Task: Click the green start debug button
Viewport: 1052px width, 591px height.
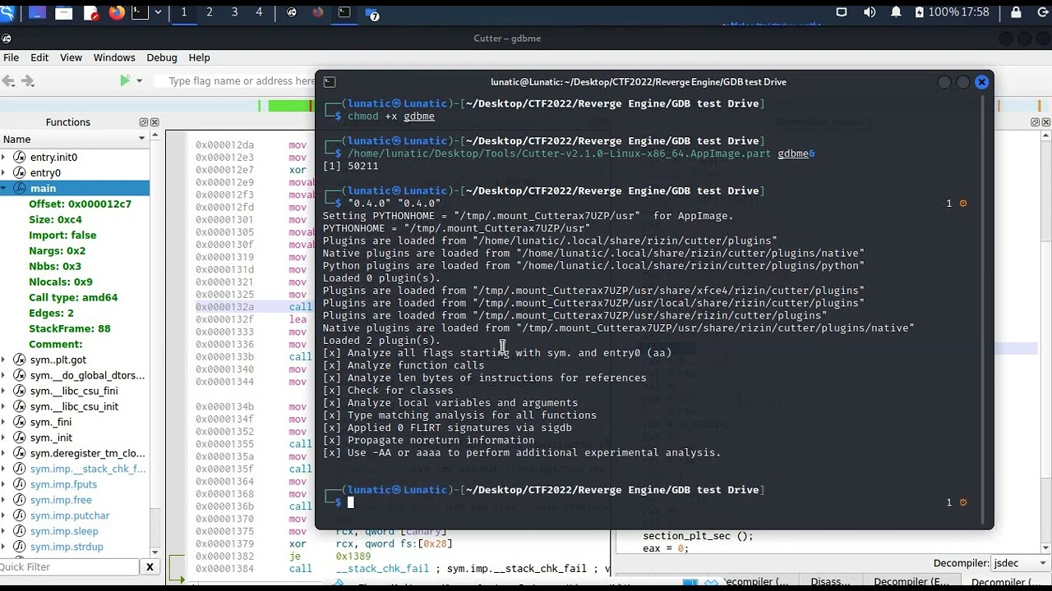Action: (x=125, y=80)
